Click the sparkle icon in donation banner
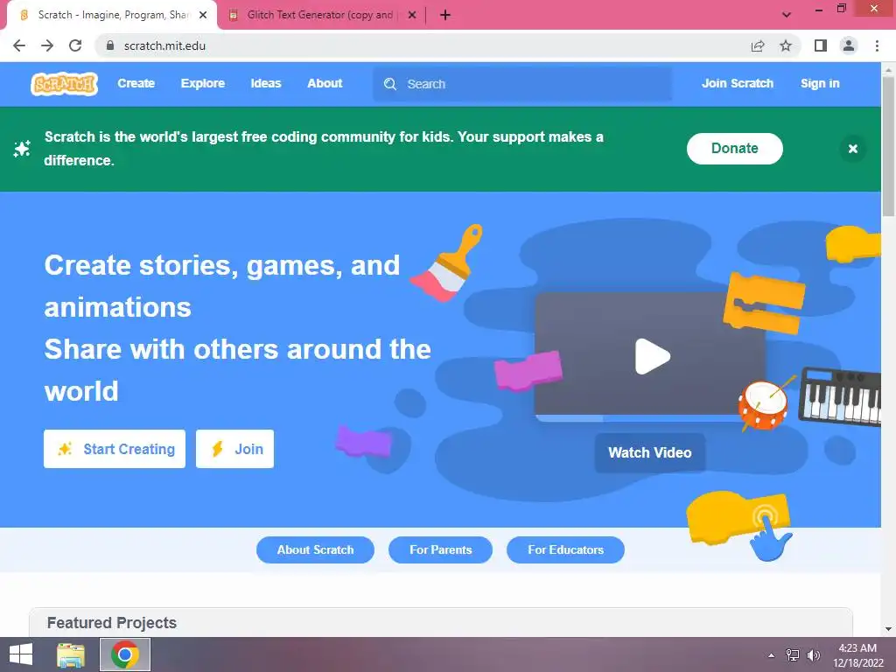This screenshot has height=672, width=896. pyautogui.click(x=22, y=149)
